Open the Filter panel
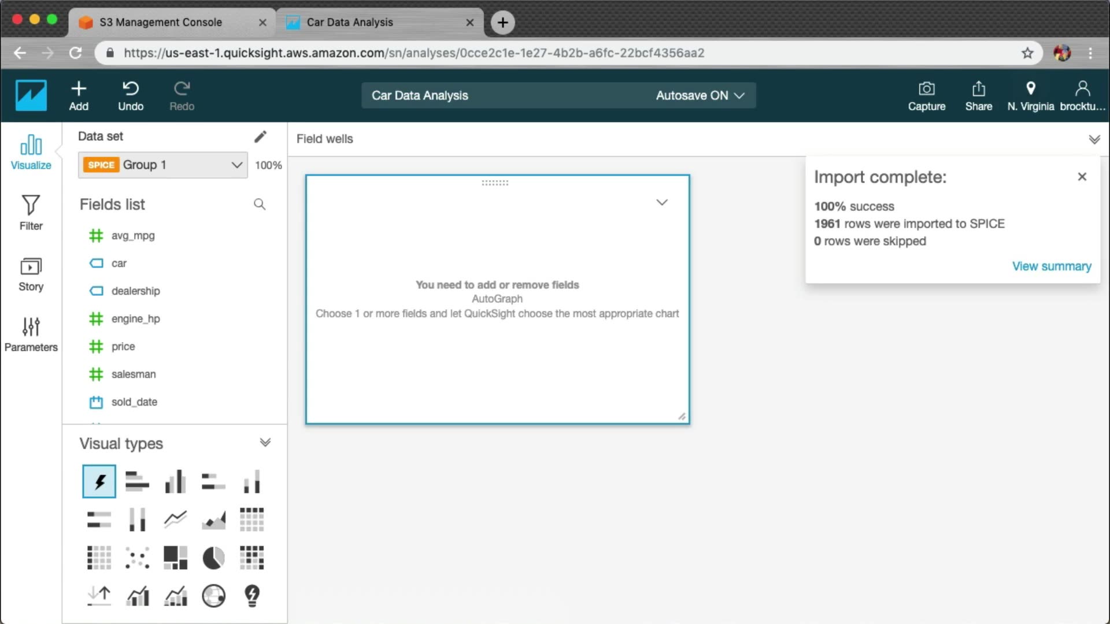Screen dimensions: 1110x624 point(31,213)
